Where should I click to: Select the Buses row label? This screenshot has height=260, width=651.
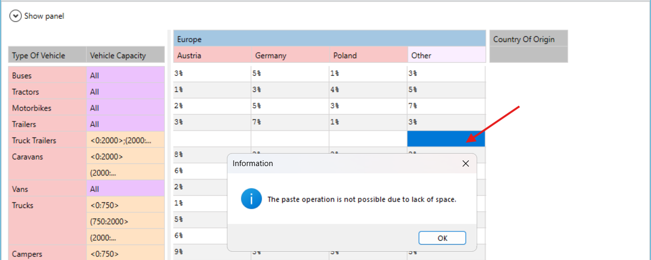coord(47,75)
